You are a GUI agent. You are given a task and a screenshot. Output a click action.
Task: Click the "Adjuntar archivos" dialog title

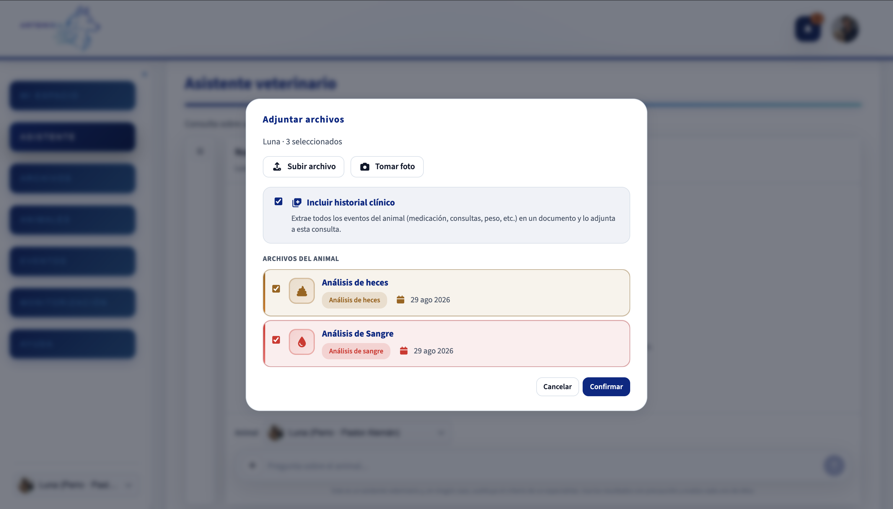tap(304, 120)
